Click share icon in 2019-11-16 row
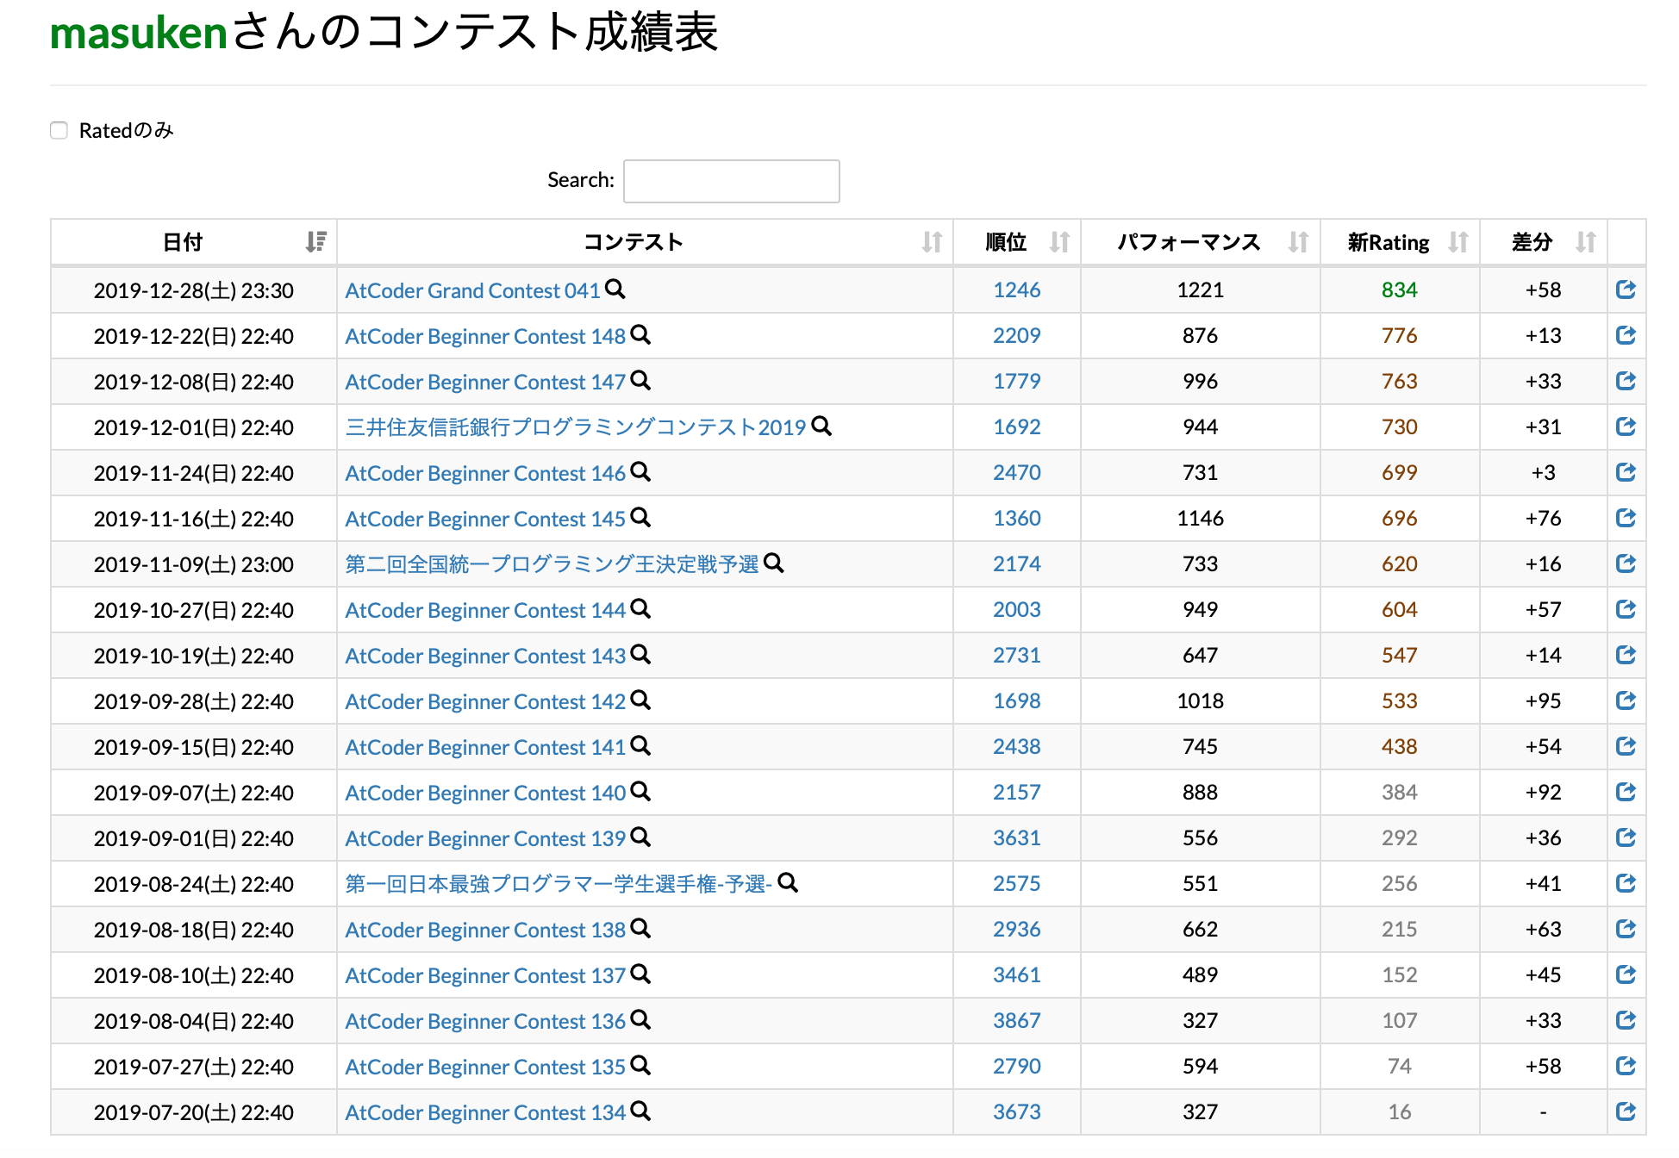This screenshot has height=1158, width=1679. (1626, 518)
